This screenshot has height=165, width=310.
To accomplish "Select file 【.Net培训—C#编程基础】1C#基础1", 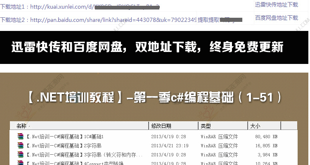I will 65,137.
